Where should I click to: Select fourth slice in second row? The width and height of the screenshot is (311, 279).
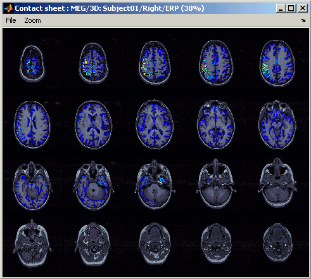216,124
